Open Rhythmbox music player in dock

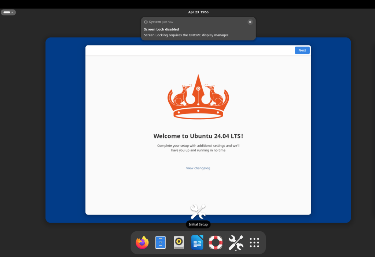point(179,242)
